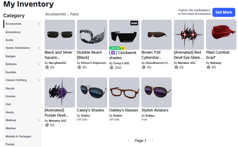Image resolution: width=238 pixels, height=147 pixels.
Task: Click the Get More button
Action: pyautogui.click(x=224, y=12)
